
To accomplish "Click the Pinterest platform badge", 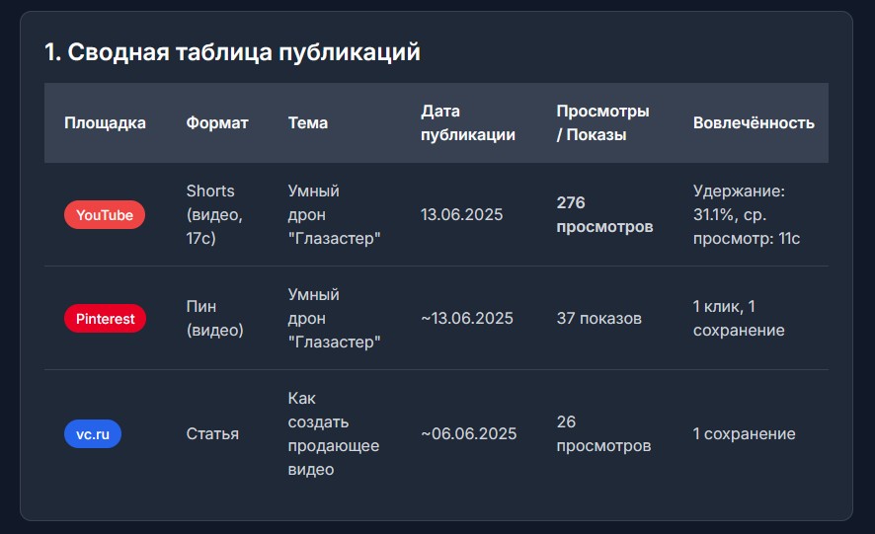I will click(105, 319).
